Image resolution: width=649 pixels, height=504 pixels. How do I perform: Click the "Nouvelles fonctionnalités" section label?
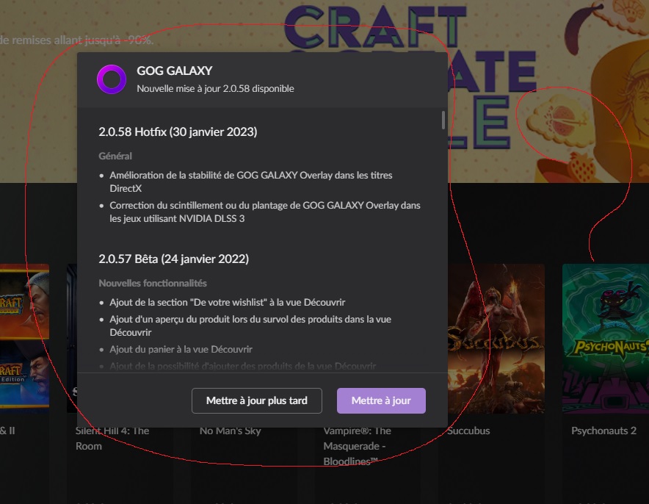[153, 284]
